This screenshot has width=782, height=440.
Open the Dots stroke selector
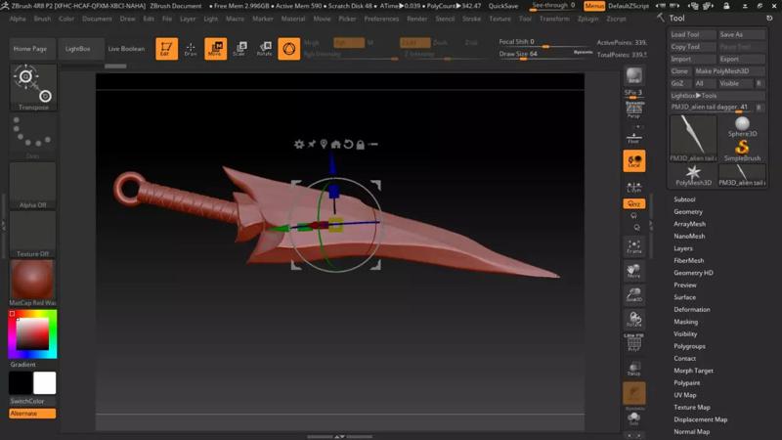click(33, 136)
